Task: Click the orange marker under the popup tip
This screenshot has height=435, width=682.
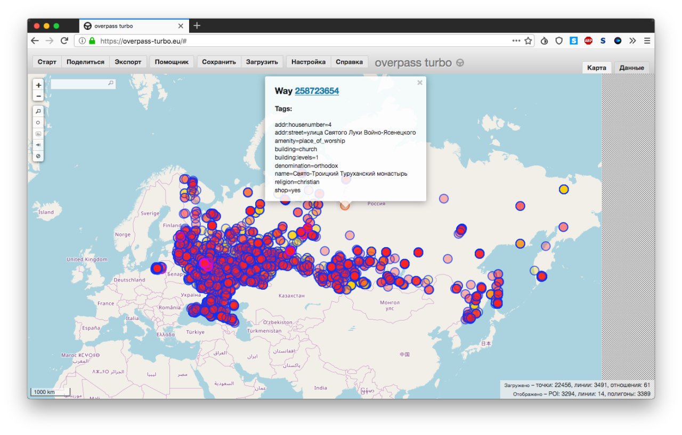Action: [345, 206]
